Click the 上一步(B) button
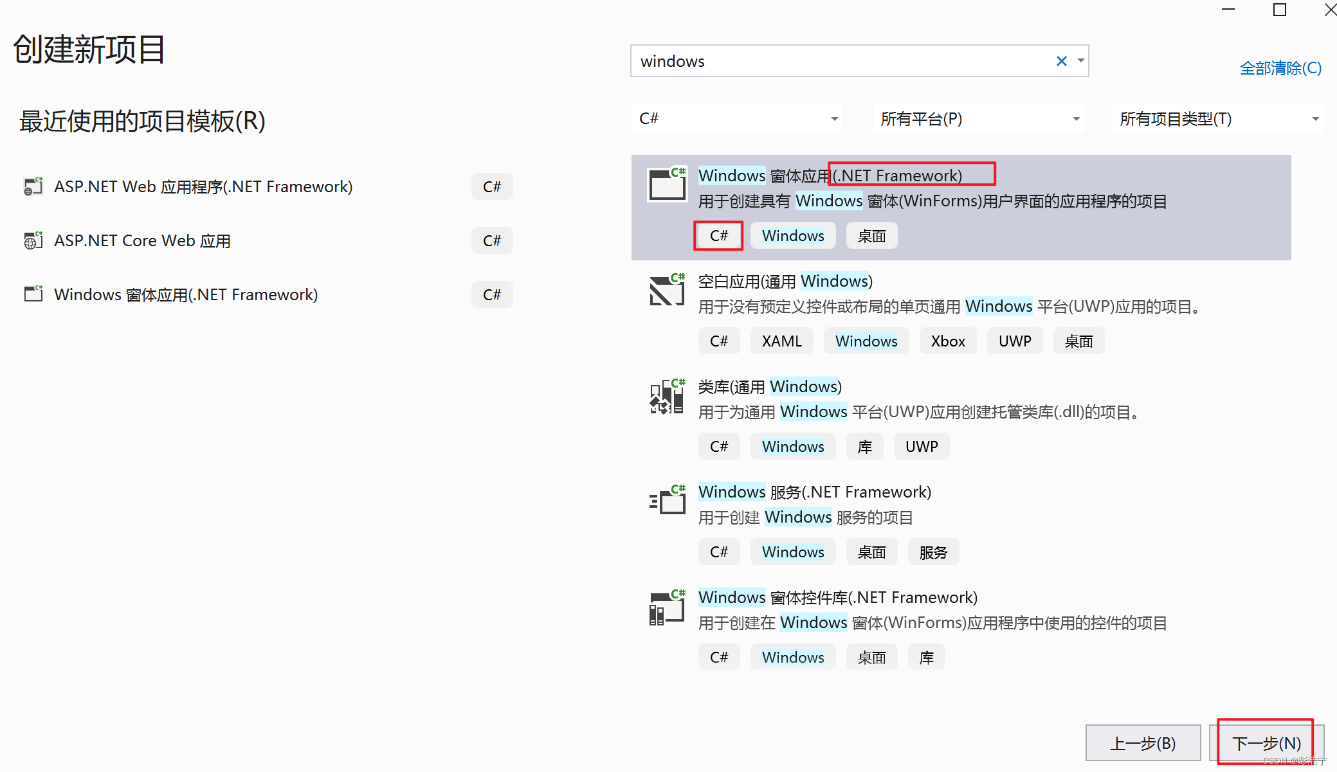The image size is (1337, 772). pos(1143,742)
